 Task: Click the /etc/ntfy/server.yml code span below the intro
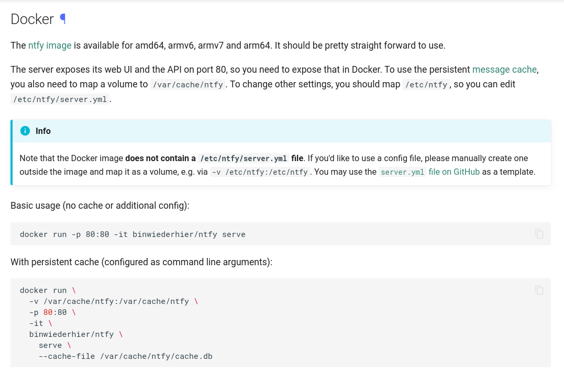tap(59, 99)
